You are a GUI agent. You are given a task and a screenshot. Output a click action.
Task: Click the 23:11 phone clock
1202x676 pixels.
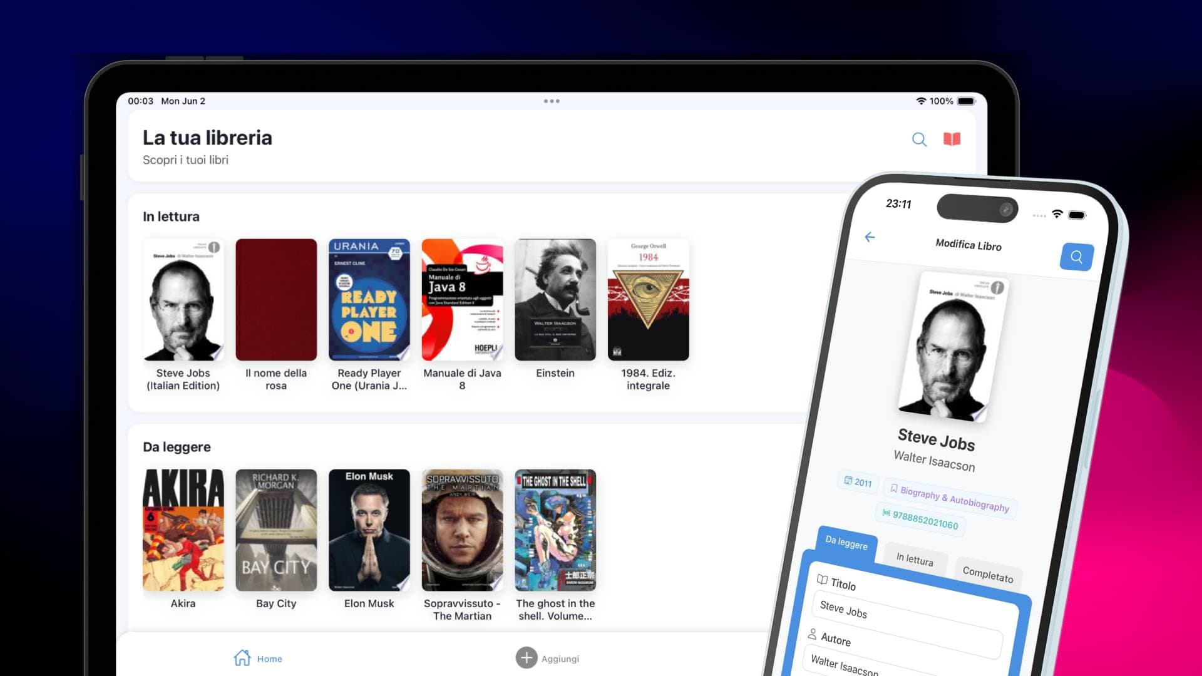[x=898, y=203]
